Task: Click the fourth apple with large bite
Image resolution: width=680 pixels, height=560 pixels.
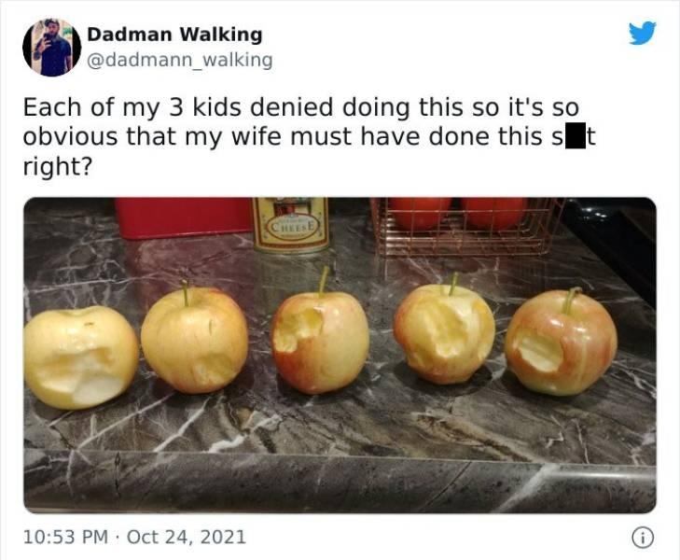Action: coord(445,332)
